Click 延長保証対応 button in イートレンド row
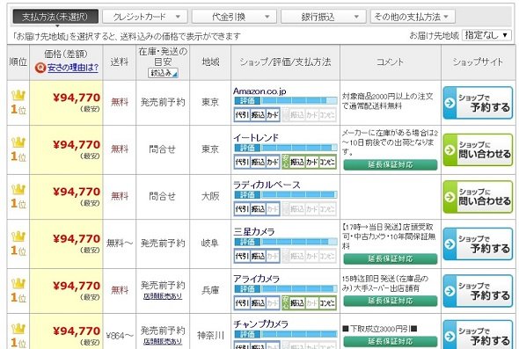 (x=391, y=164)
